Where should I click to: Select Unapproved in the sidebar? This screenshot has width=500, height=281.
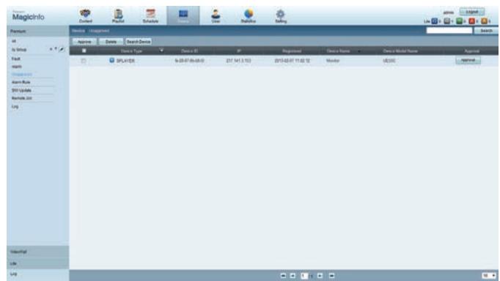tap(22, 75)
